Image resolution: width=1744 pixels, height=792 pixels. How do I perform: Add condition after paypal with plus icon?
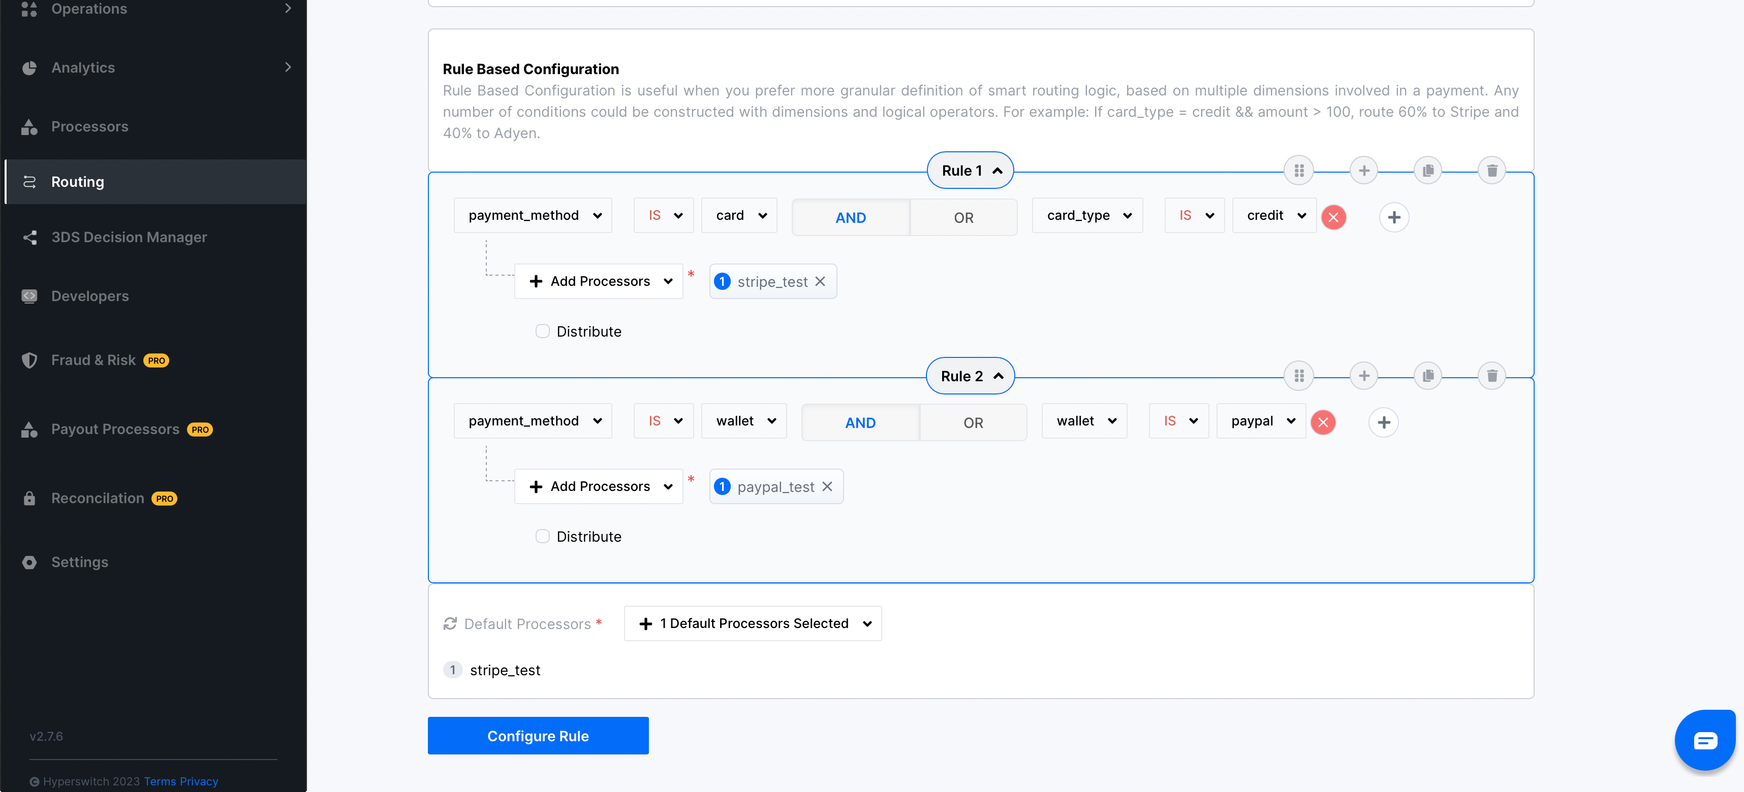click(x=1383, y=422)
